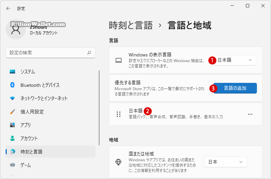Image resolution: width=271 pixels, height=179 pixels.
Task: Click the アカウント person icon
Action: point(12,138)
